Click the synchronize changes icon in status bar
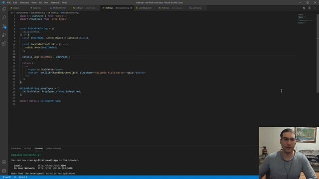 coord(15,177)
